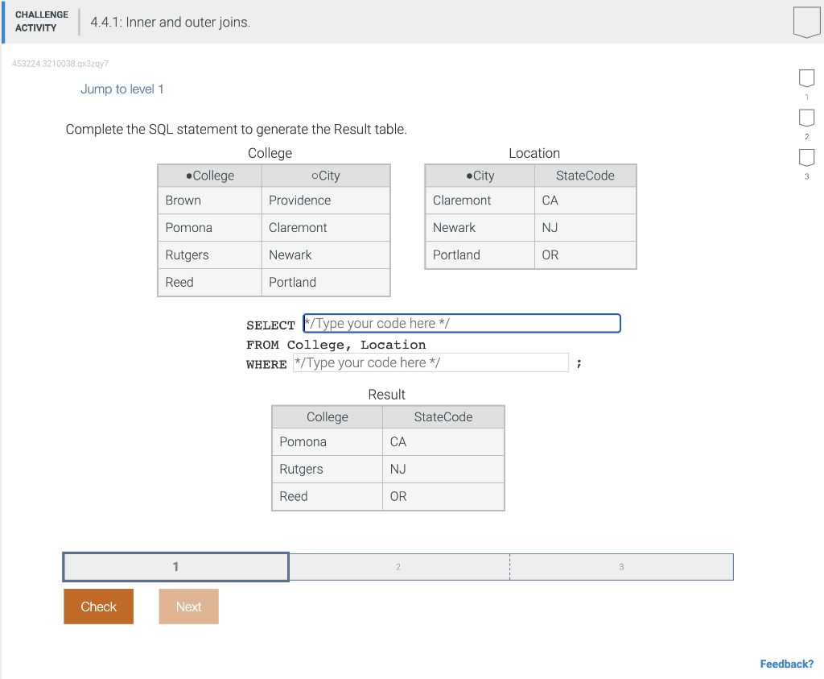824x679 pixels.
Task: Click the level 3 bookmark icon
Action: (806, 158)
